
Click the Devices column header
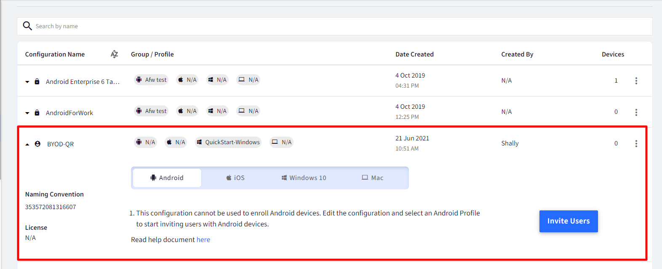tap(613, 54)
